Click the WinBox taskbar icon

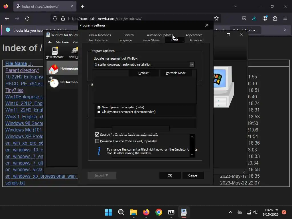184,212
